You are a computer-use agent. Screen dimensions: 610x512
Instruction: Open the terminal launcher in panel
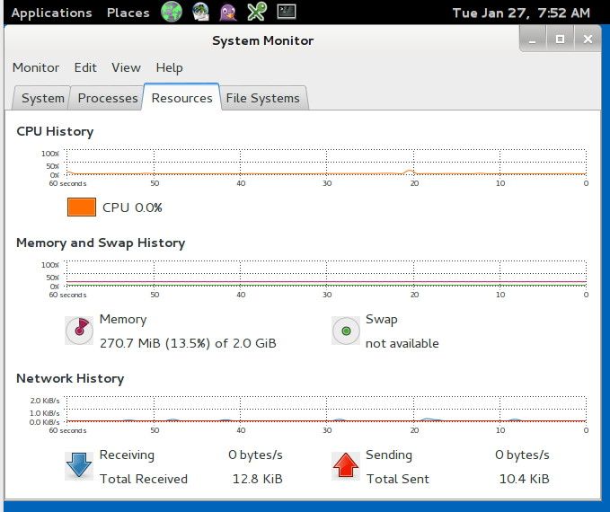tap(286, 13)
